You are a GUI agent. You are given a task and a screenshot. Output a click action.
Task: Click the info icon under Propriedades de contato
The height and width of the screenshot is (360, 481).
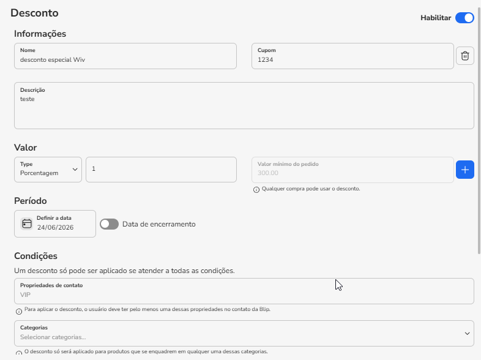19,312
